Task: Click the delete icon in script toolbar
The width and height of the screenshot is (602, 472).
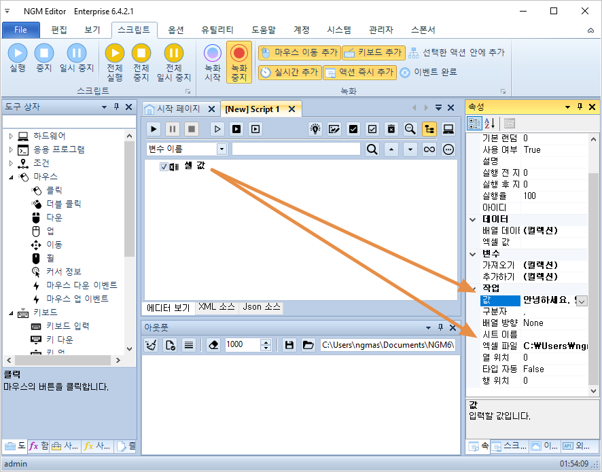Action: click(x=391, y=129)
